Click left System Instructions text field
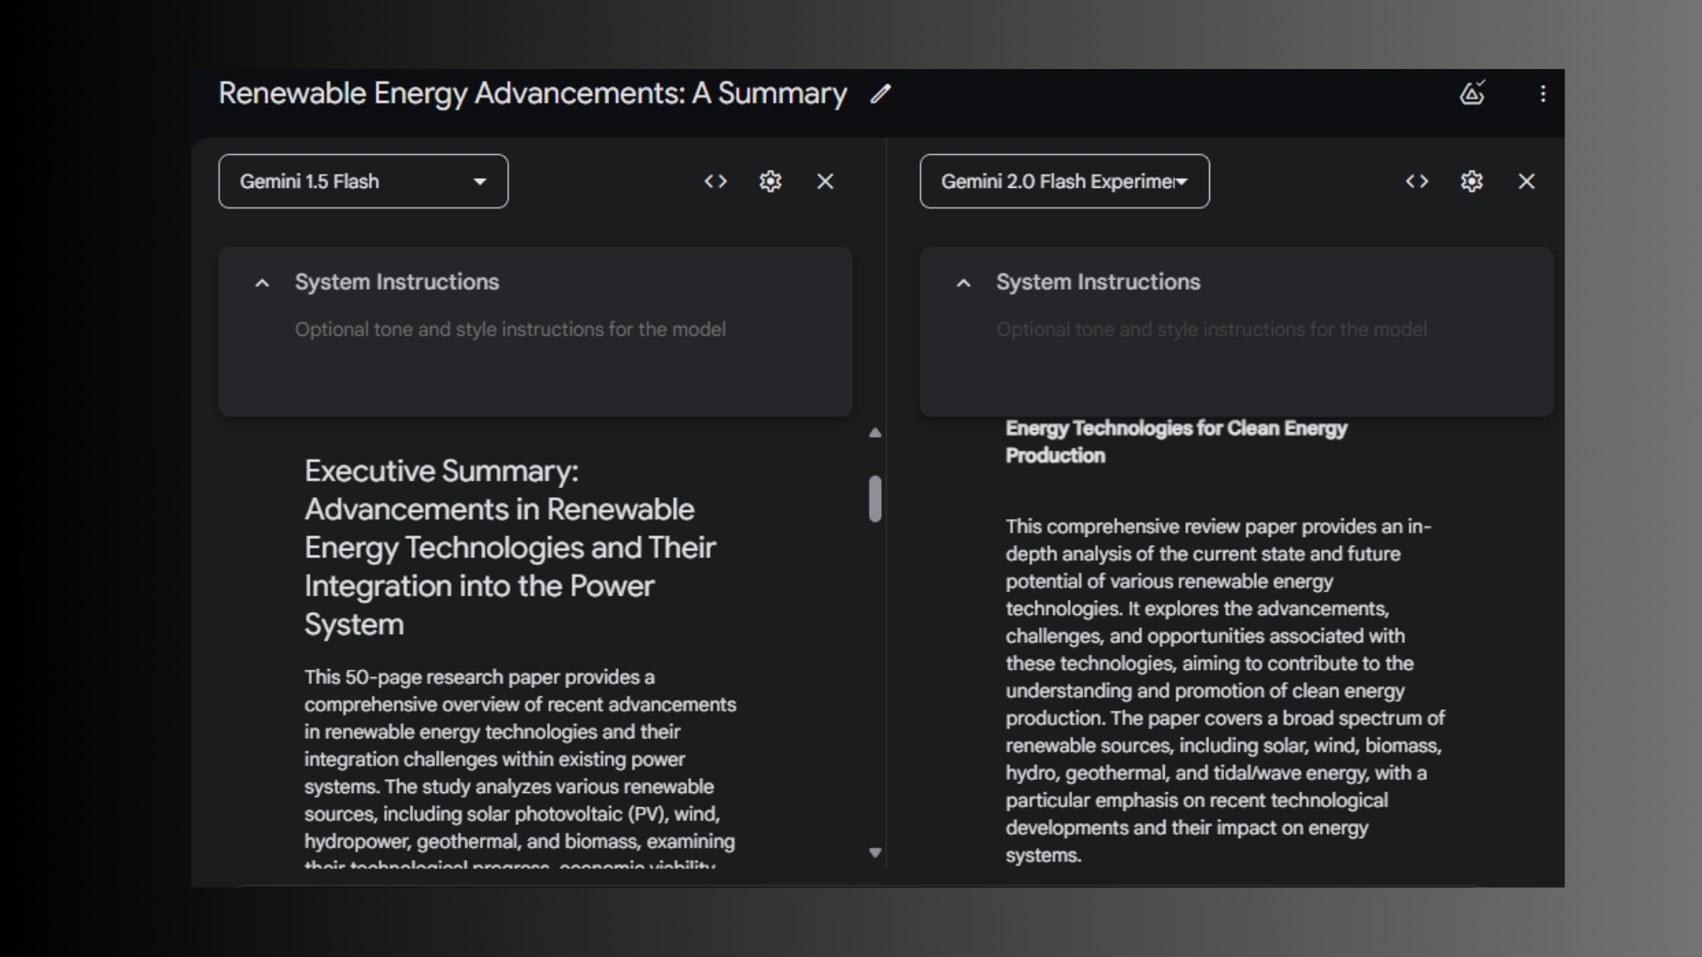The height and width of the screenshot is (957, 1702). [x=511, y=330]
